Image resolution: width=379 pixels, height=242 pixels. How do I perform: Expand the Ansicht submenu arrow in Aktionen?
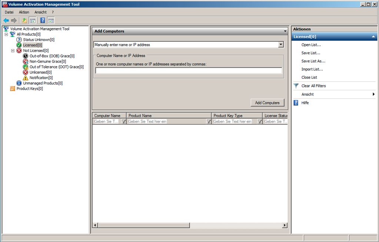tap(374, 94)
